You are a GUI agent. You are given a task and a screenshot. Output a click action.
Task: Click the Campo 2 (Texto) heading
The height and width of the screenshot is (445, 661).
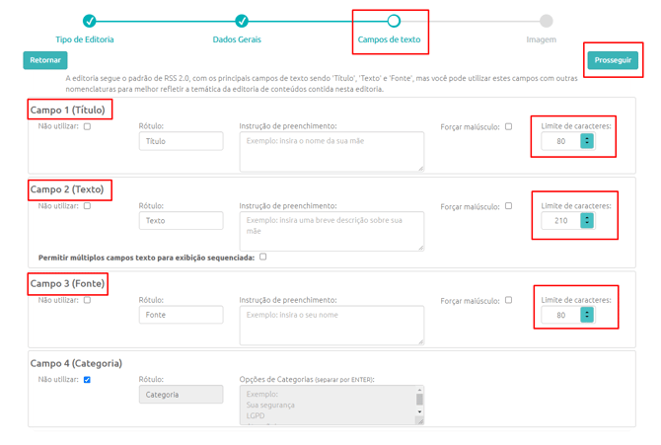(x=67, y=189)
